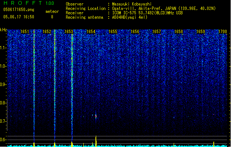Click the 1653 time marker
Image resolution: width=231 pixels, height=147 pixels.
(69, 32)
